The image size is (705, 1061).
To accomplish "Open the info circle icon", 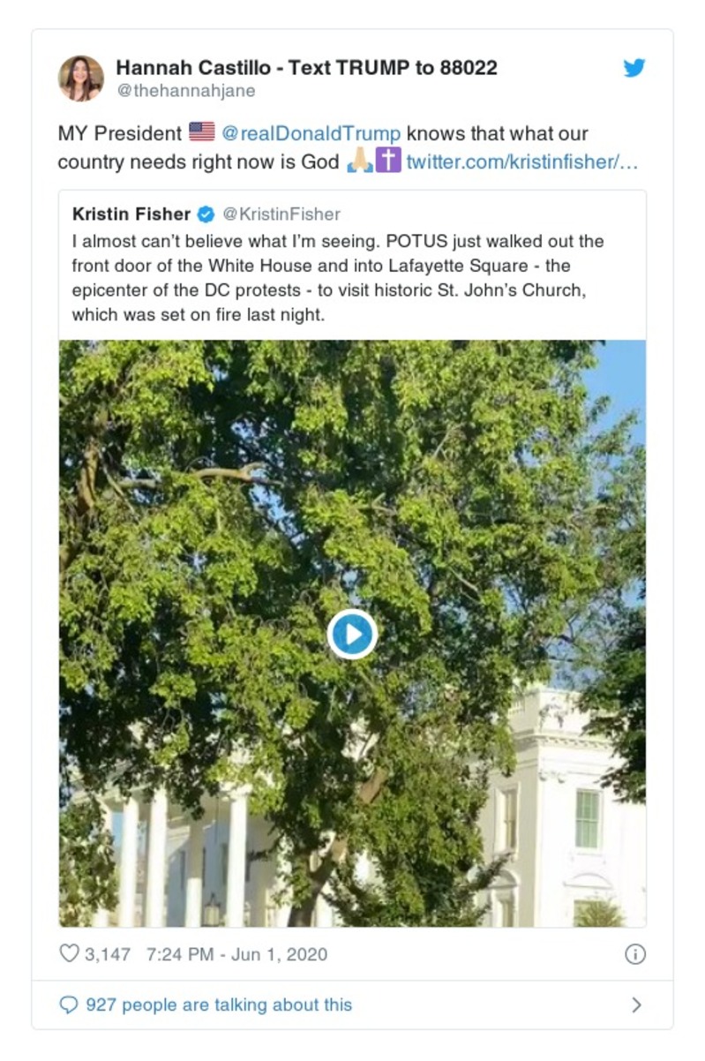I will pos(634,954).
